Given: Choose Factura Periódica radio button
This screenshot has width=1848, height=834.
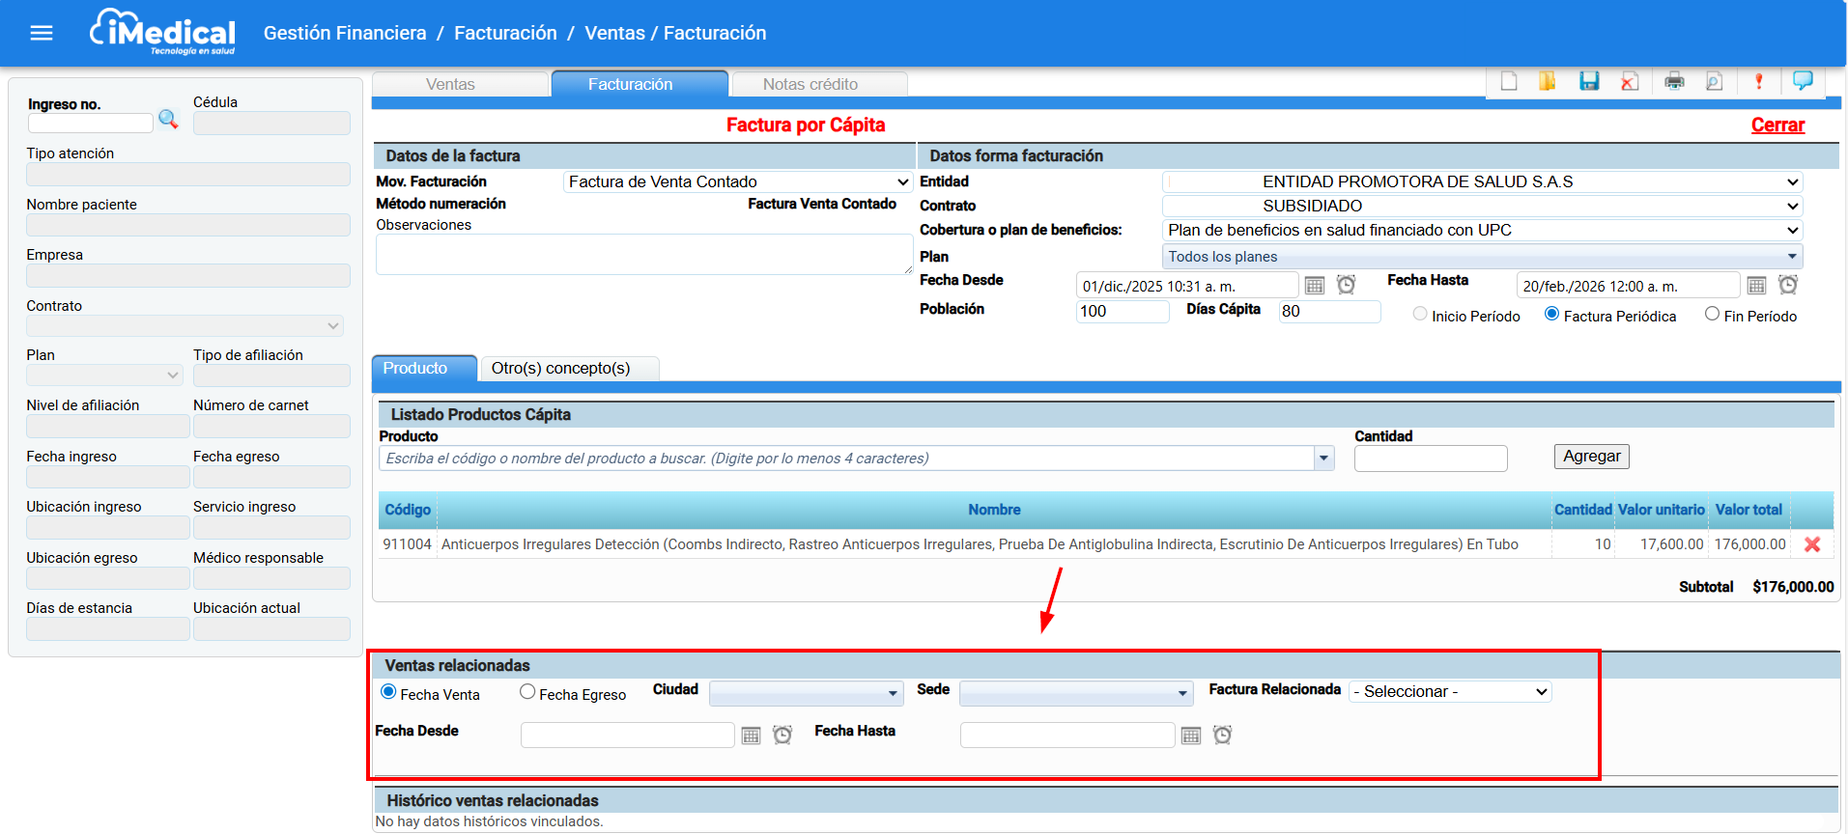Looking at the screenshot, I should coord(1551,315).
